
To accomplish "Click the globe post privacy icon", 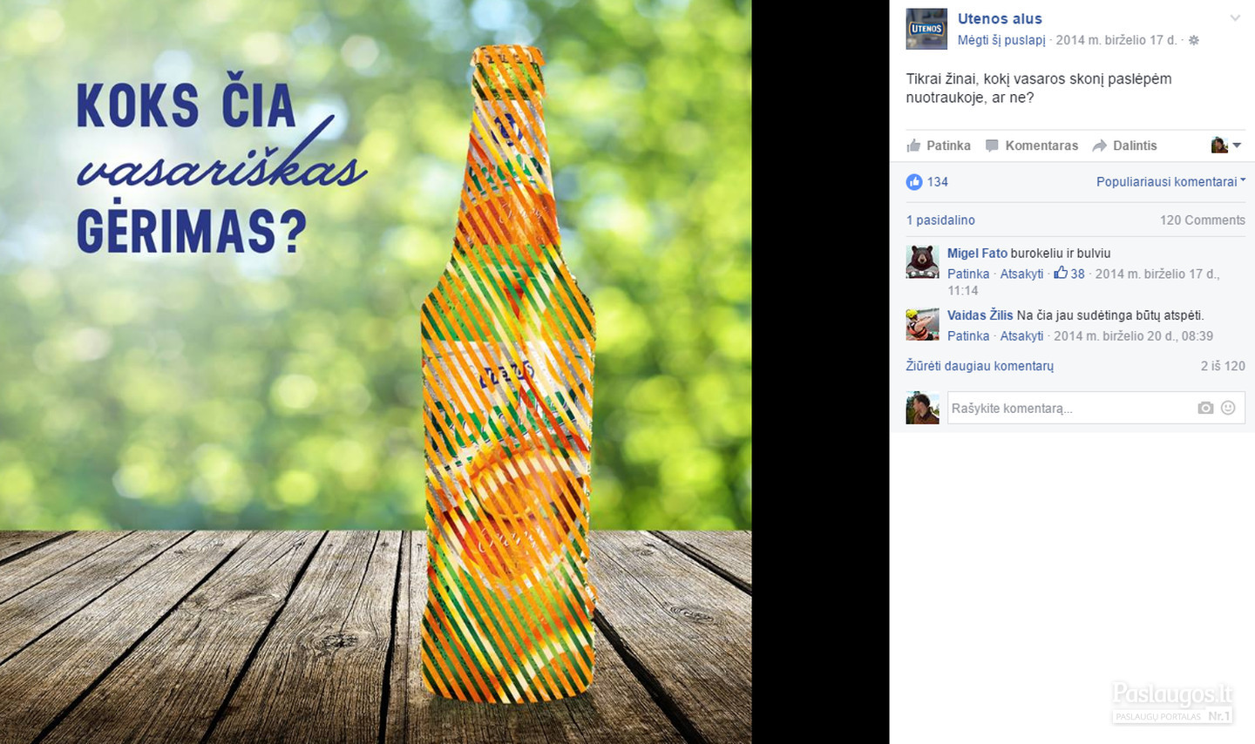I will pos(1194,40).
